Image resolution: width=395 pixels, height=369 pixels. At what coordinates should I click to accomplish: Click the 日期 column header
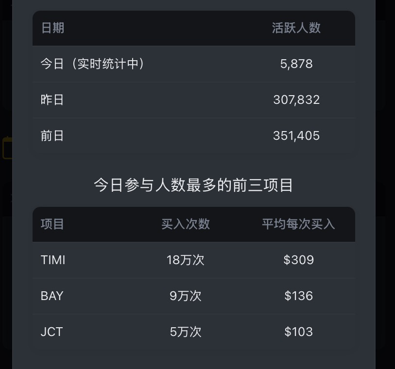tap(52, 28)
